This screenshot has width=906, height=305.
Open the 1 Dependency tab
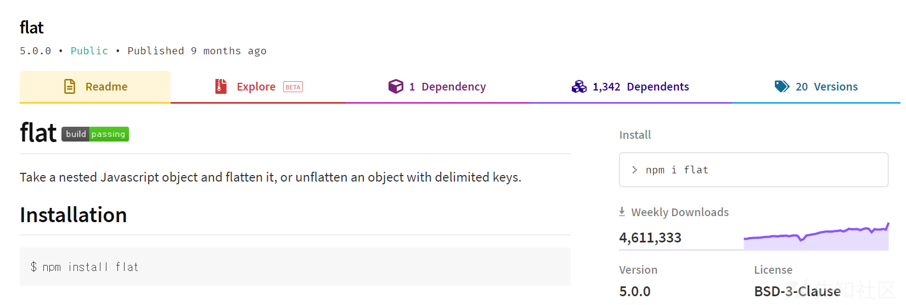437,87
